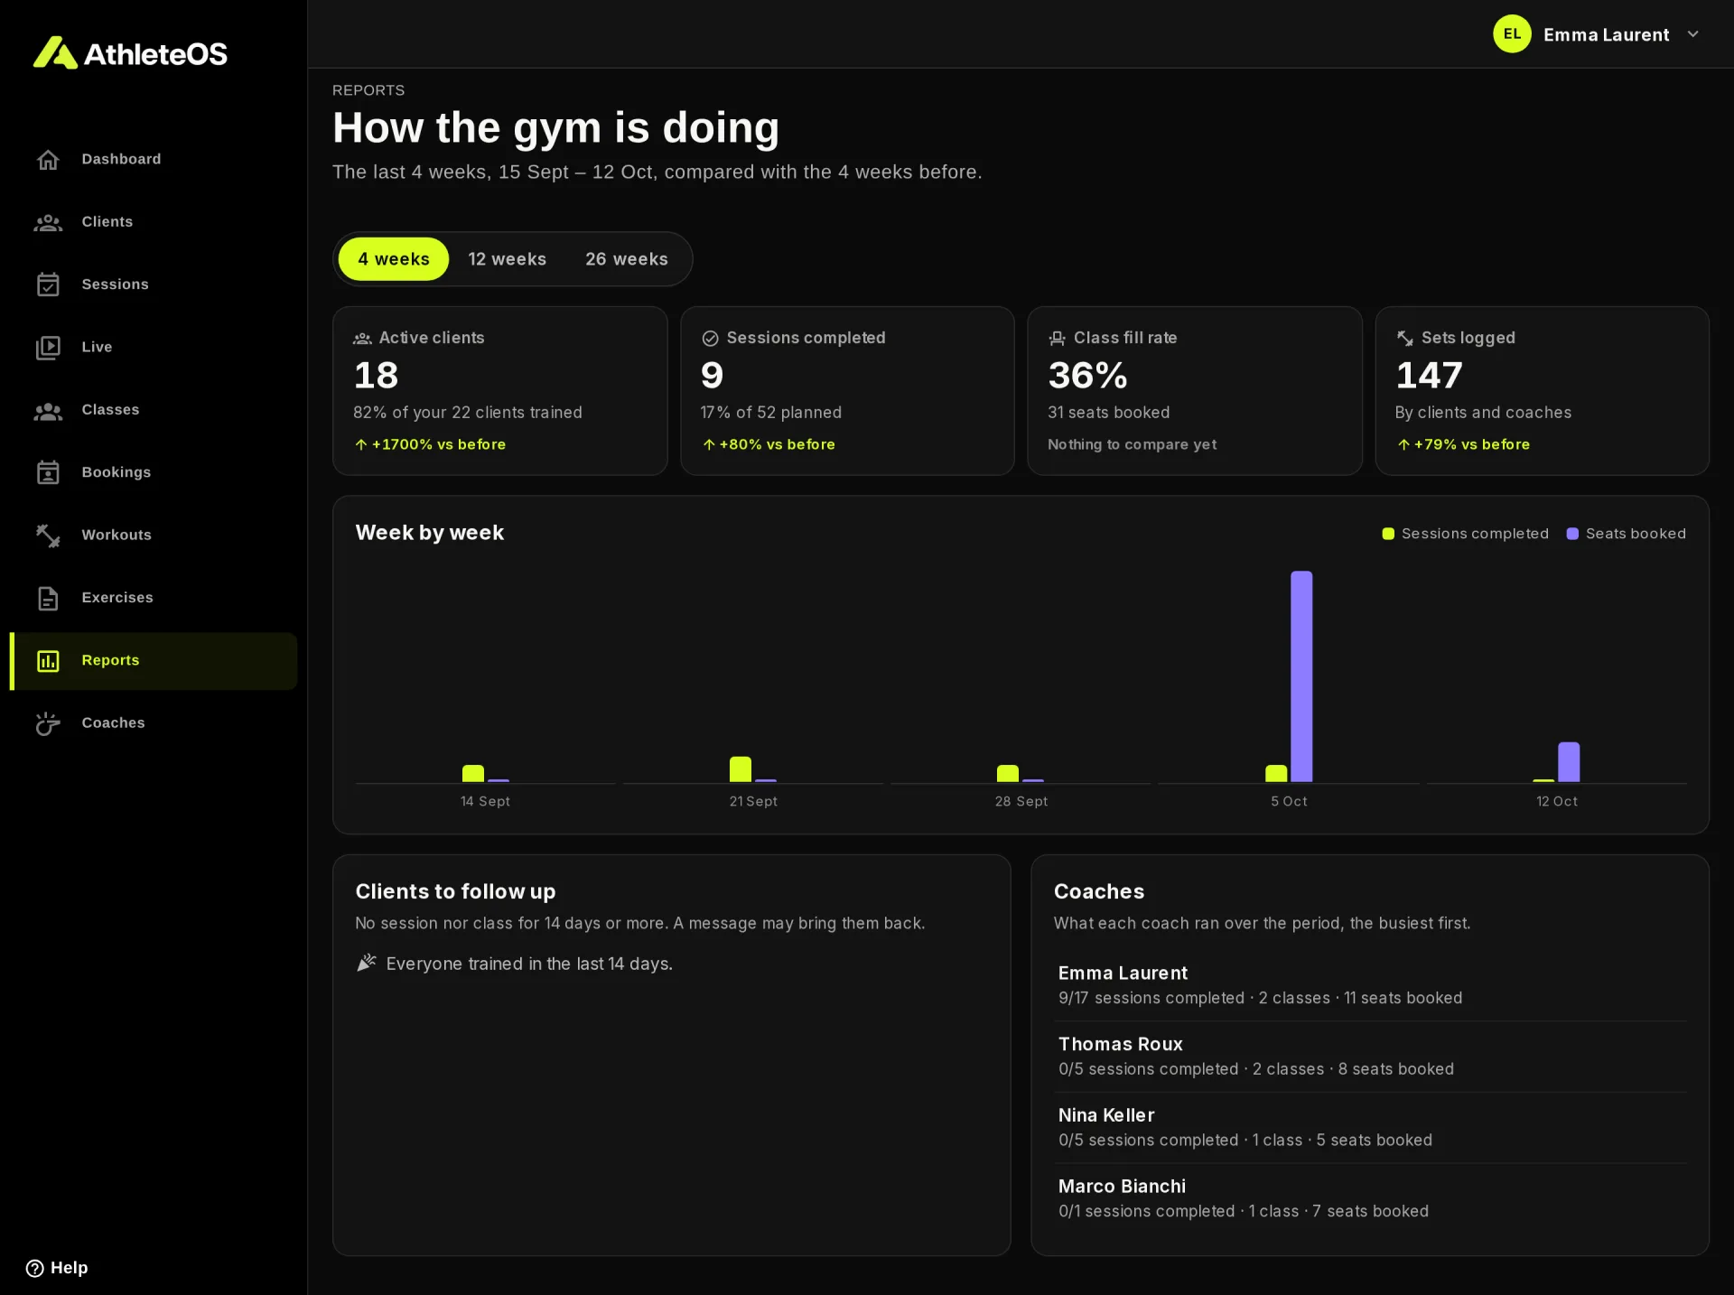The height and width of the screenshot is (1295, 1734).
Task: Open the Exercises document icon
Action: click(48, 598)
